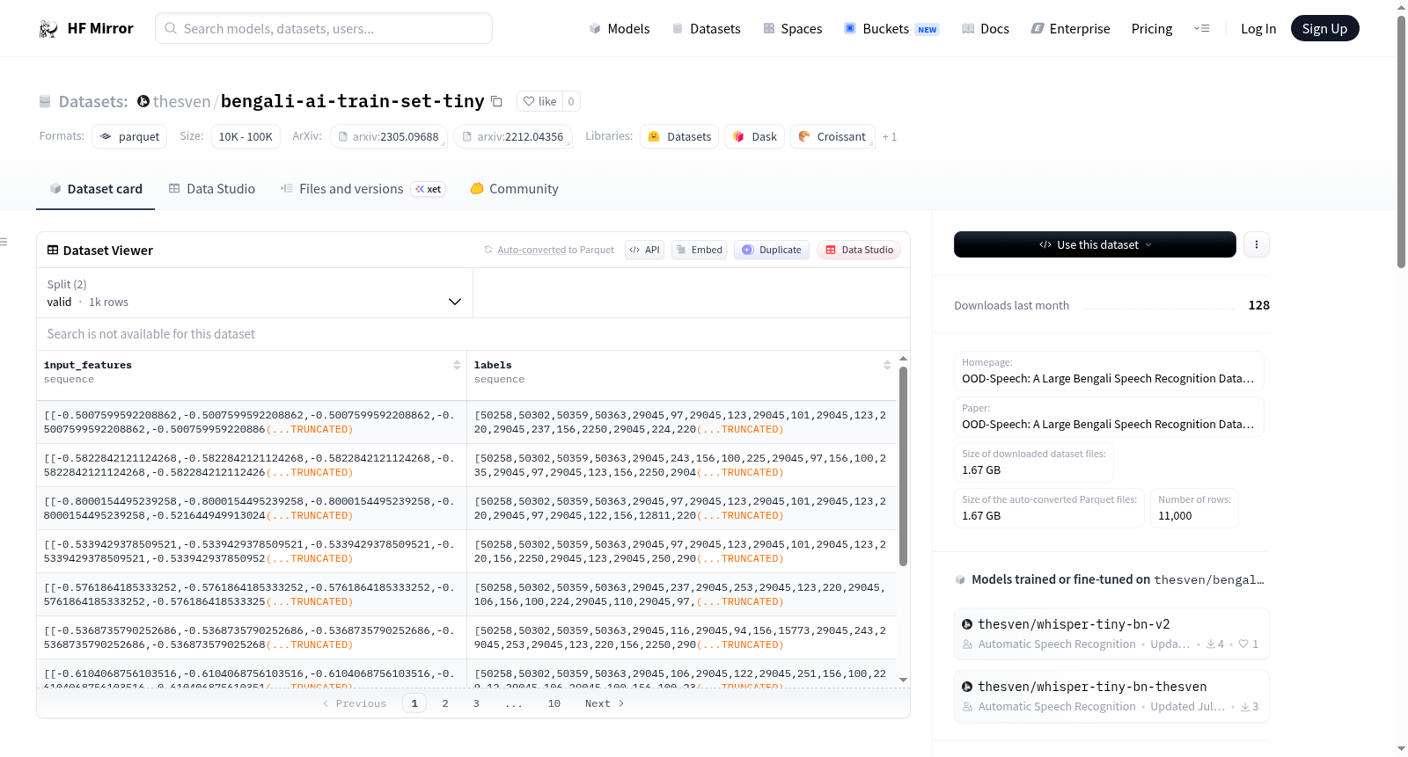The image size is (1408, 757).
Task: Switch to the Dataset card tab
Action: [x=95, y=189]
